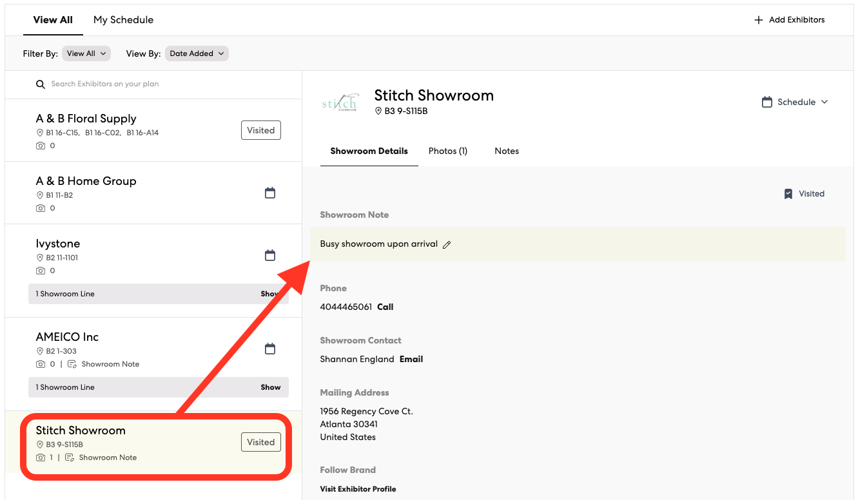Click camera icon under AMEICO Inc
The height and width of the screenshot is (500, 858).
pos(41,364)
